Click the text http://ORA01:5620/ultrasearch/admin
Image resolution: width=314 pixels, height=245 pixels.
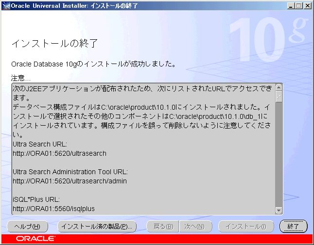[70, 181]
